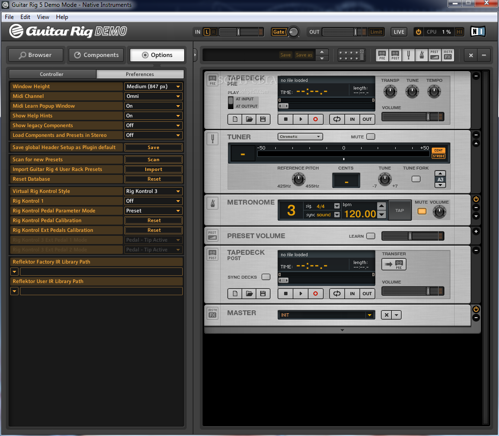Clear the rack with the X icon
The height and width of the screenshot is (436, 499).
471,55
